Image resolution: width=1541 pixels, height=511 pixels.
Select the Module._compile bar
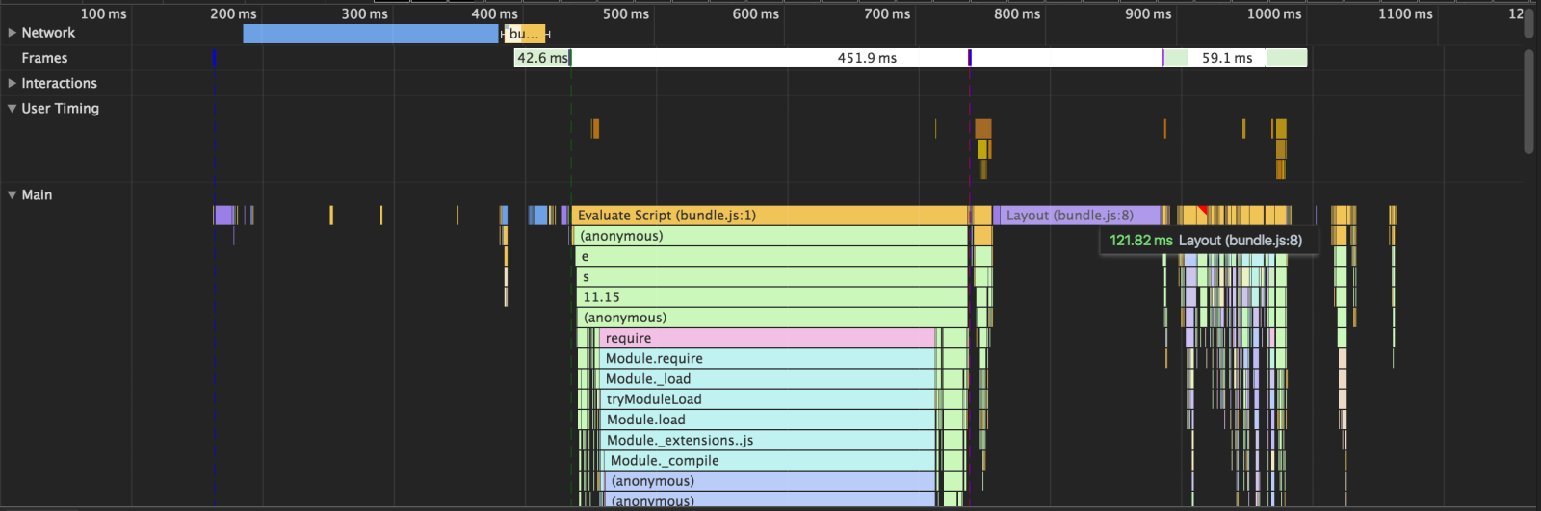tap(770, 461)
